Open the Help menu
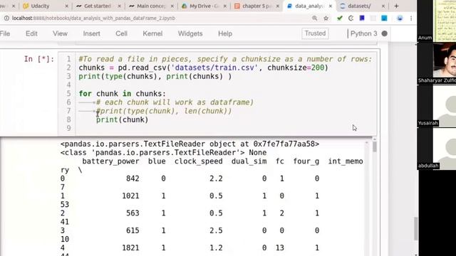Viewport: 456px width, 256px height. 225,33
